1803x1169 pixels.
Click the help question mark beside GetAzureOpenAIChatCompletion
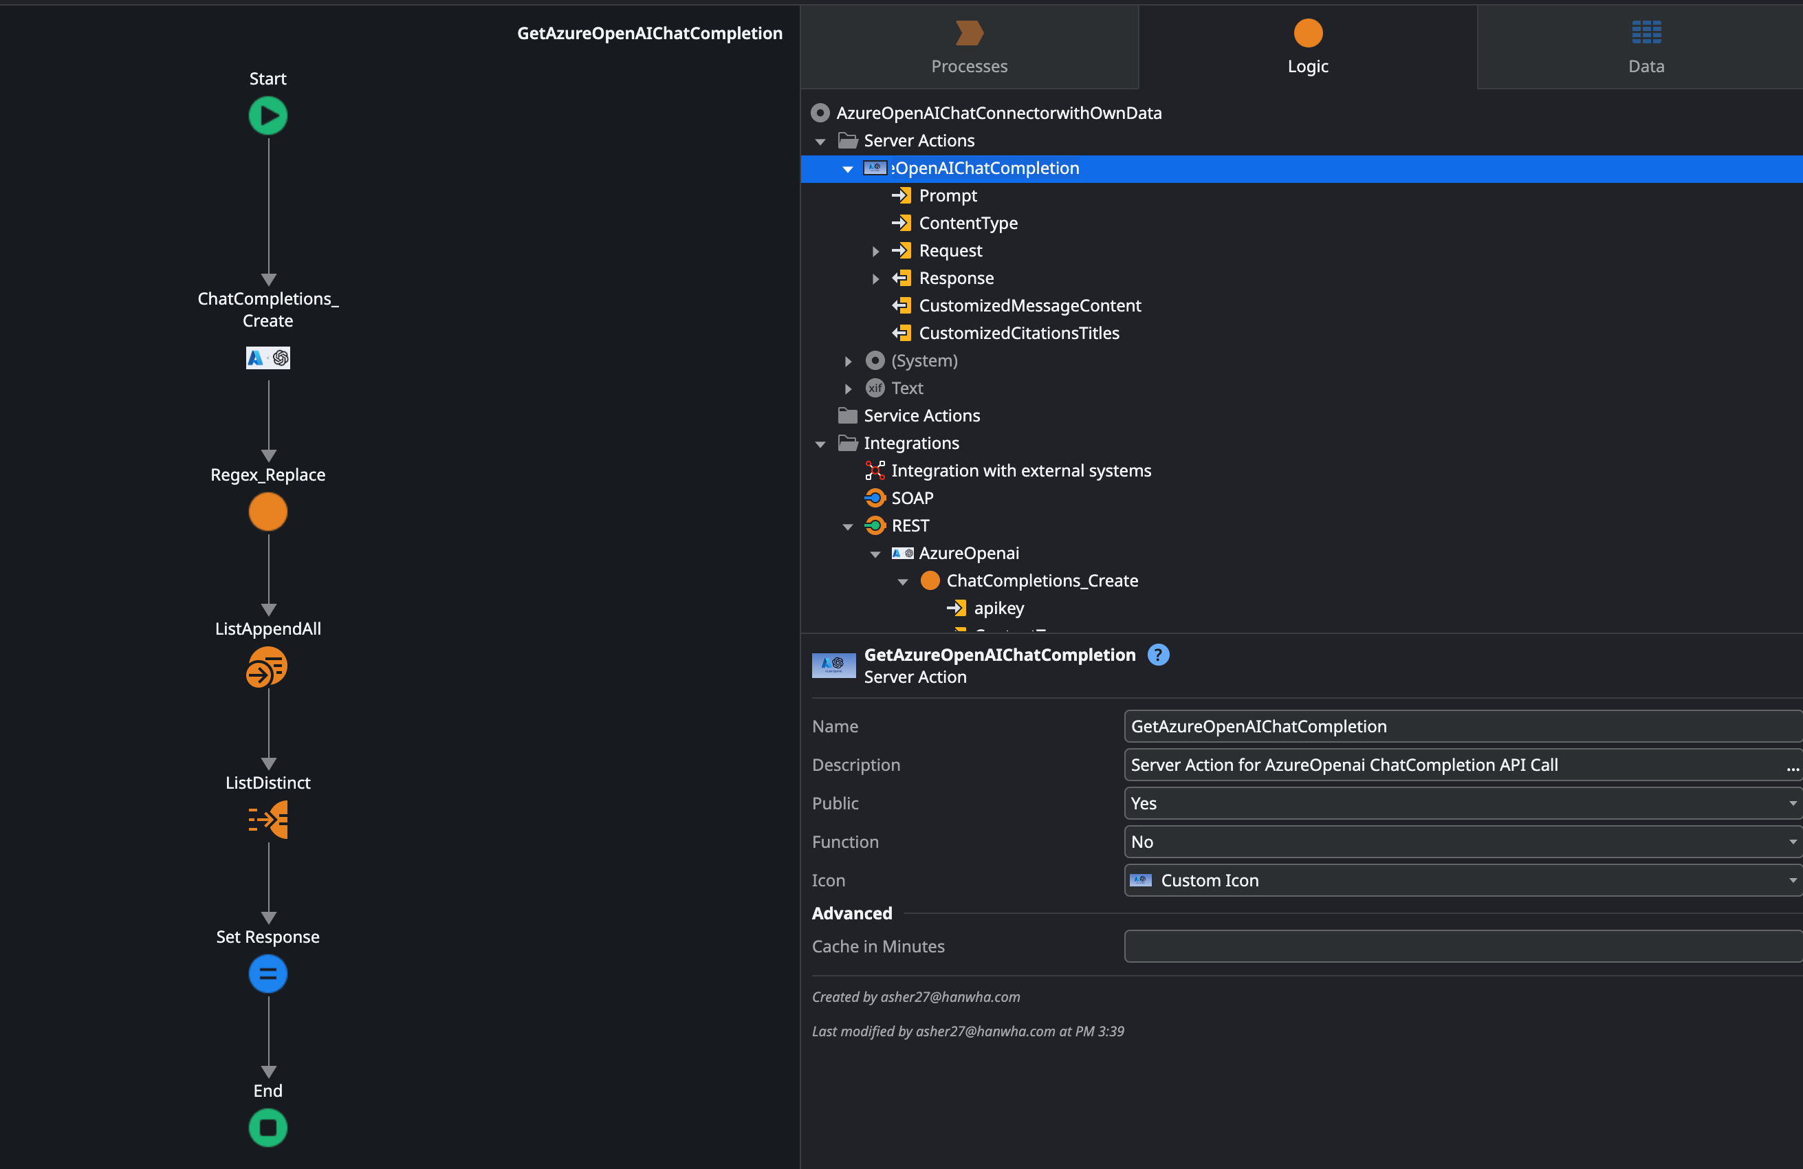[x=1158, y=655]
